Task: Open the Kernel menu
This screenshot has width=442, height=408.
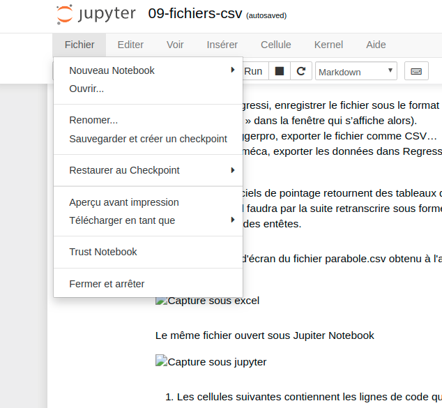Action: [x=328, y=45]
